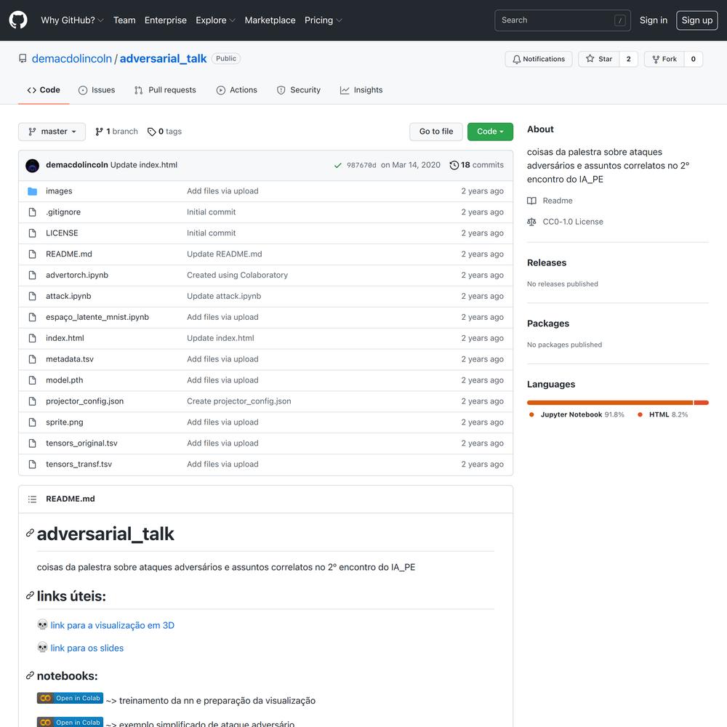Click the Jupyter Notebook language bar
Image resolution: width=727 pixels, height=727 pixels.
[610, 403]
